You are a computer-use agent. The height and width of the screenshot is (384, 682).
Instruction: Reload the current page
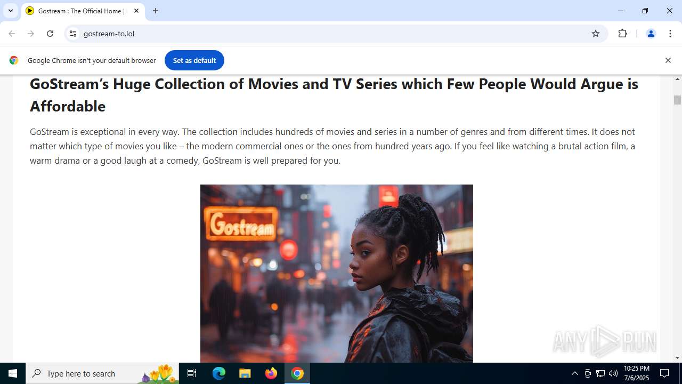coord(50,34)
